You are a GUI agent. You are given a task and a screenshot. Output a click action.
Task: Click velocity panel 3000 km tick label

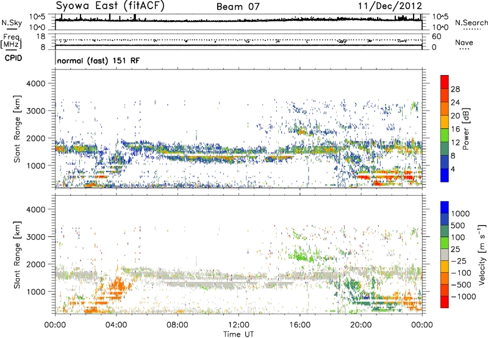[x=36, y=237]
